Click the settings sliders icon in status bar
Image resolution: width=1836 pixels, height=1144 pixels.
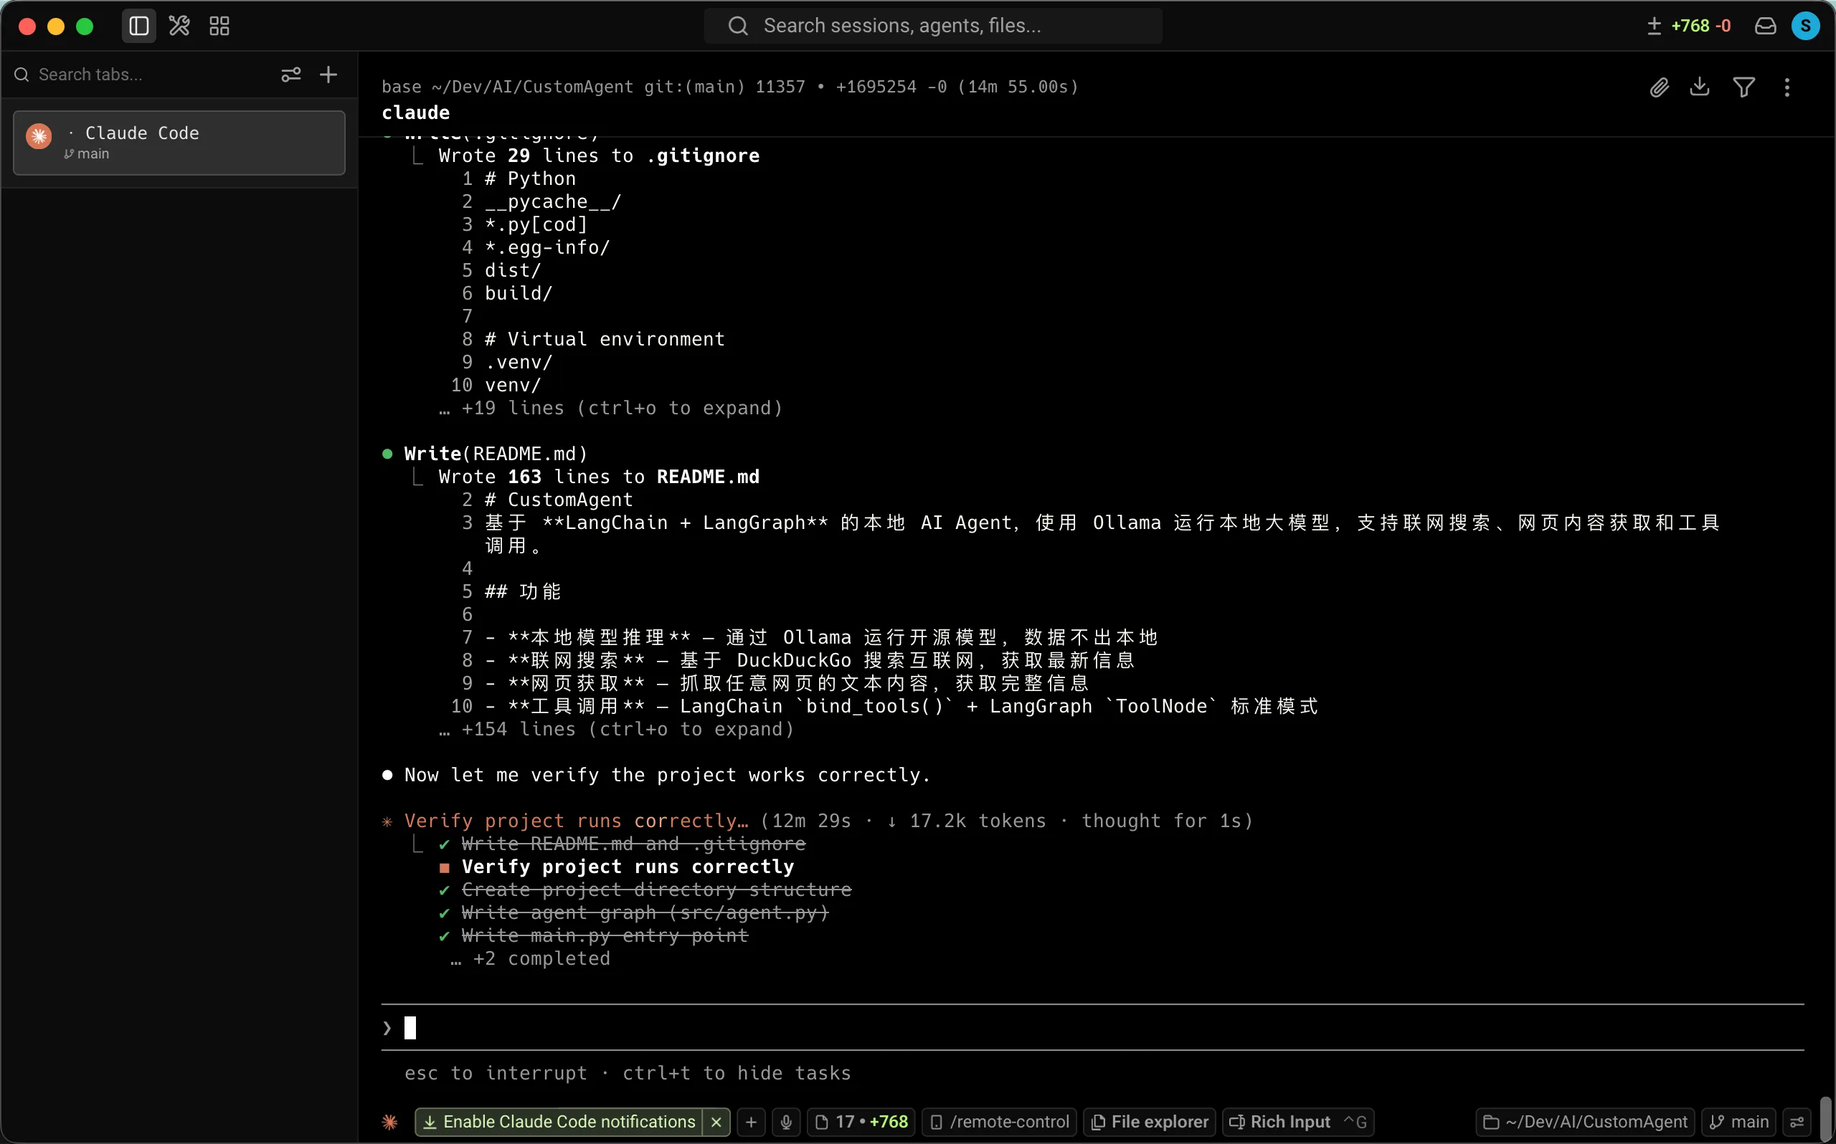[x=1797, y=1121]
